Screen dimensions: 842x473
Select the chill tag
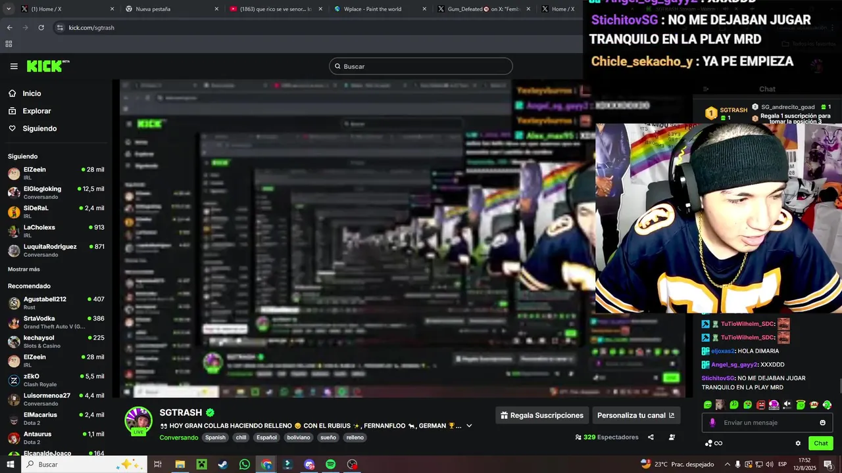[241, 438]
